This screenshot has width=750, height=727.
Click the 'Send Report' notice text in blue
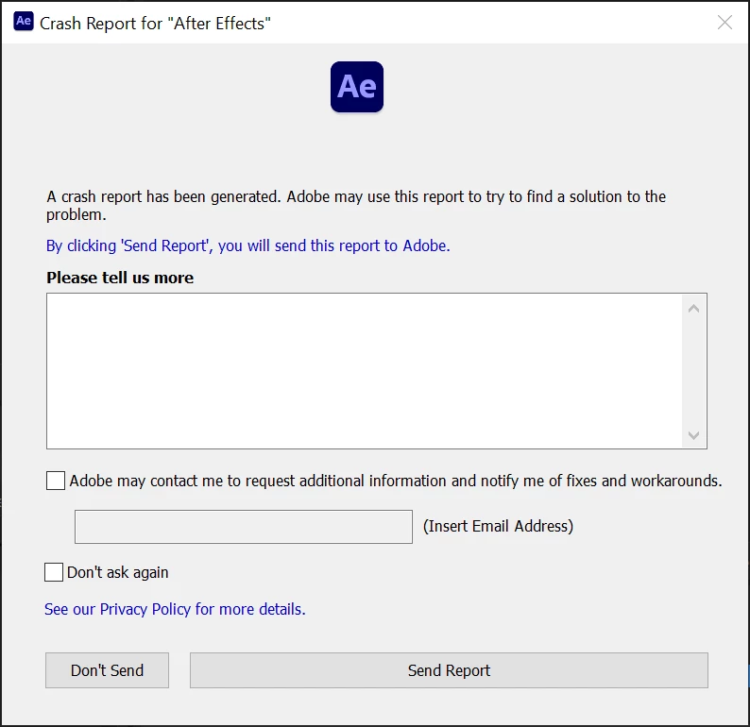pos(248,245)
